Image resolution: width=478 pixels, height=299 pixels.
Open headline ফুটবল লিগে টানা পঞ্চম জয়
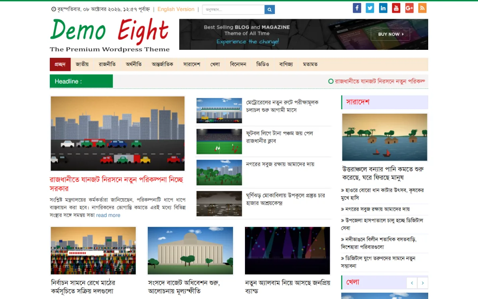[x=280, y=137]
